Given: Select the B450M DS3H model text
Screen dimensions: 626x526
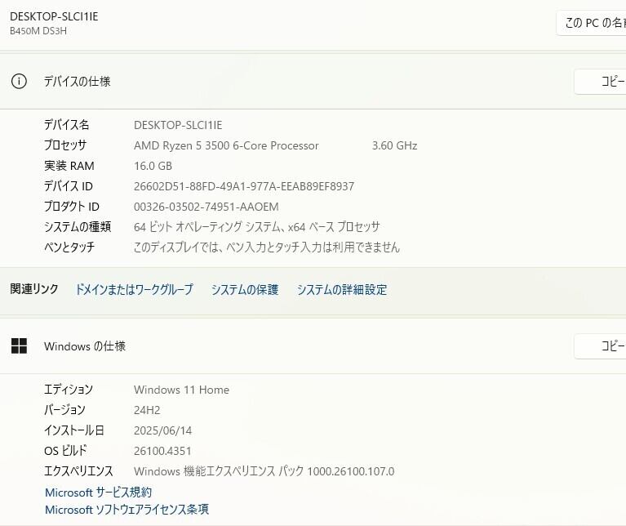Looking at the screenshot, I should click(38, 31).
